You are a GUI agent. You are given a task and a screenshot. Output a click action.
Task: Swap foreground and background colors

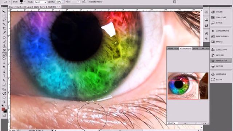(6, 106)
